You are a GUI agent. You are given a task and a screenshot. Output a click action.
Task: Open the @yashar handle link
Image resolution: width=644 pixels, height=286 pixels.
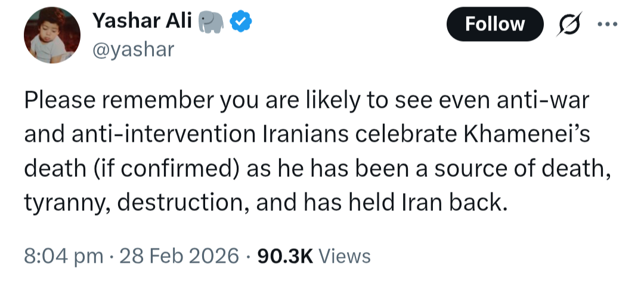[x=133, y=49]
